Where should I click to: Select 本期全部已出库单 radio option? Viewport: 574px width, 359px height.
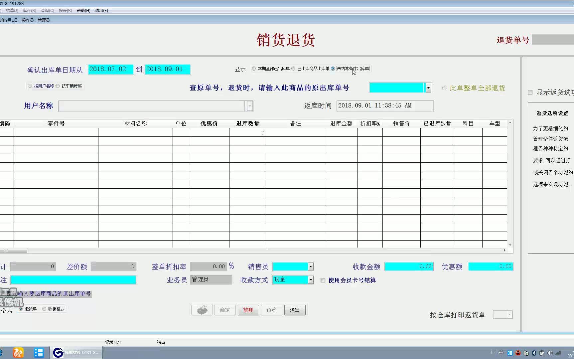pyautogui.click(x=254, y=69)
